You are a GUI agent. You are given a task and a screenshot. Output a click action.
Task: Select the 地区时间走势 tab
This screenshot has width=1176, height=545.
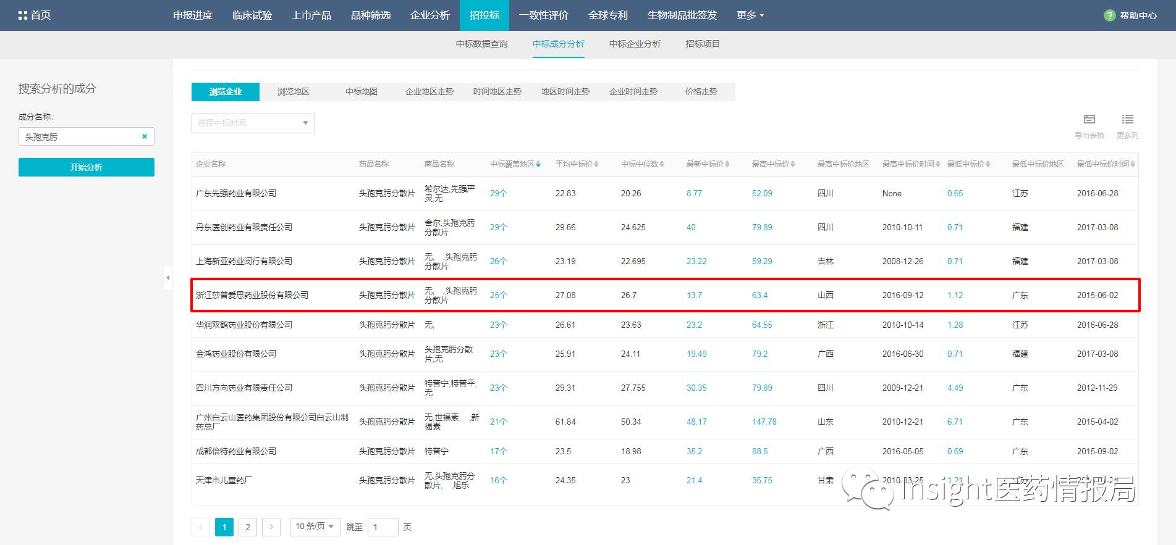565,92
